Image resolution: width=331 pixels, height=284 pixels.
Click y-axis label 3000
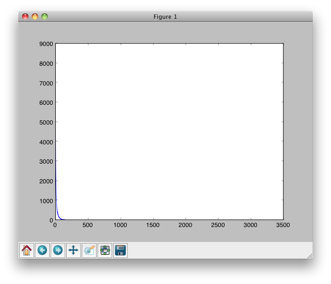[46, 162]
